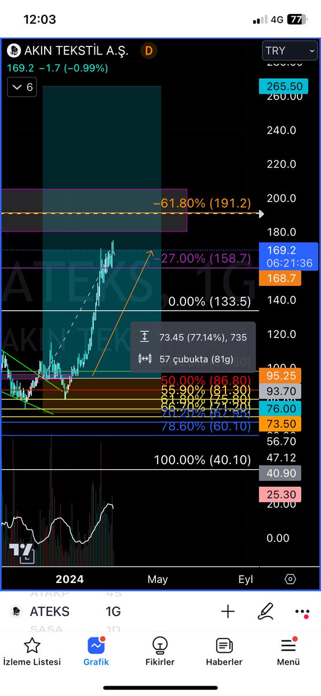Tap the AKIN TEKSTİL logo icon

tap(13, 50)
